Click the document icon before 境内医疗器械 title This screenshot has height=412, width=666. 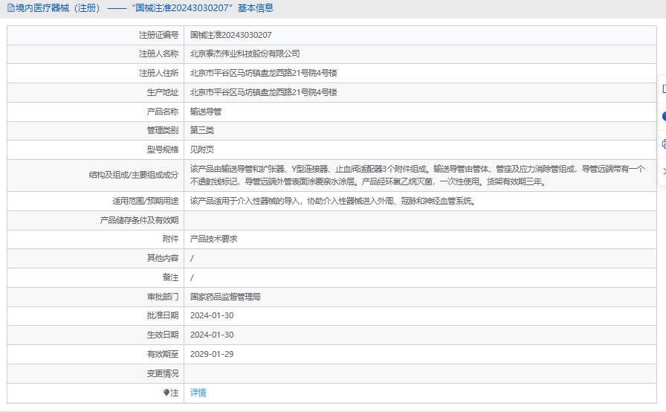point(10,8)
